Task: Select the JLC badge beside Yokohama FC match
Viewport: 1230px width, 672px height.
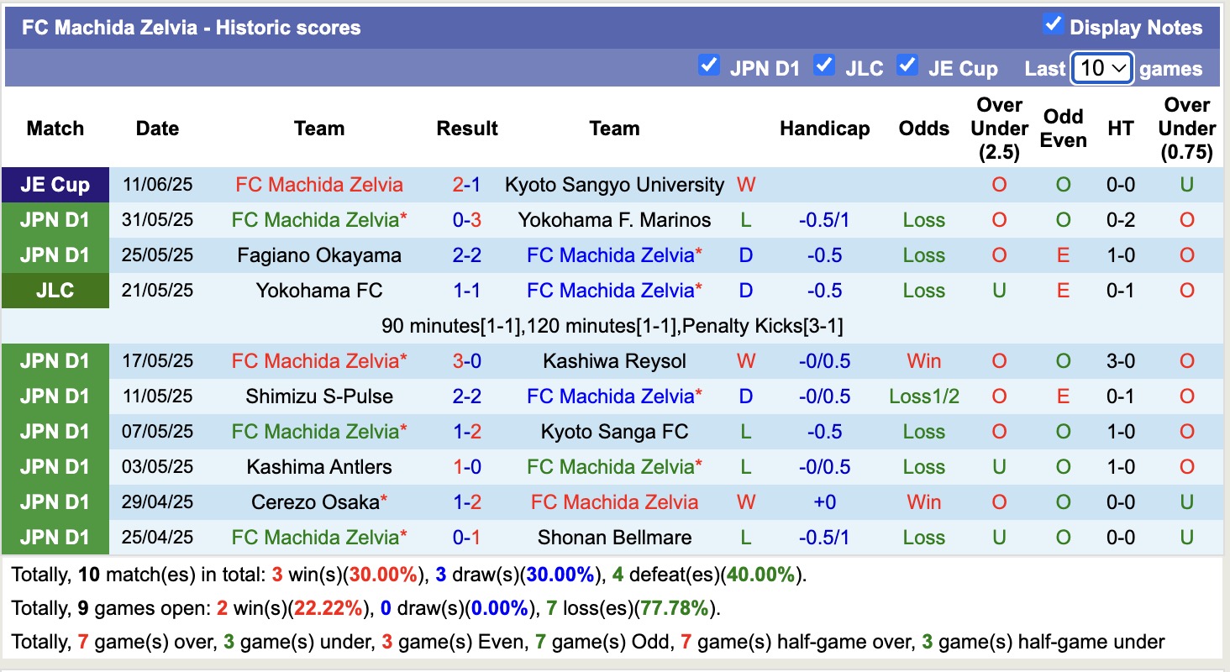Action: pos(55,290)
